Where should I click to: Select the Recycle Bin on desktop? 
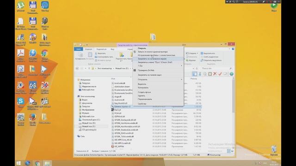pyautogui.click(x=274, y=151)
